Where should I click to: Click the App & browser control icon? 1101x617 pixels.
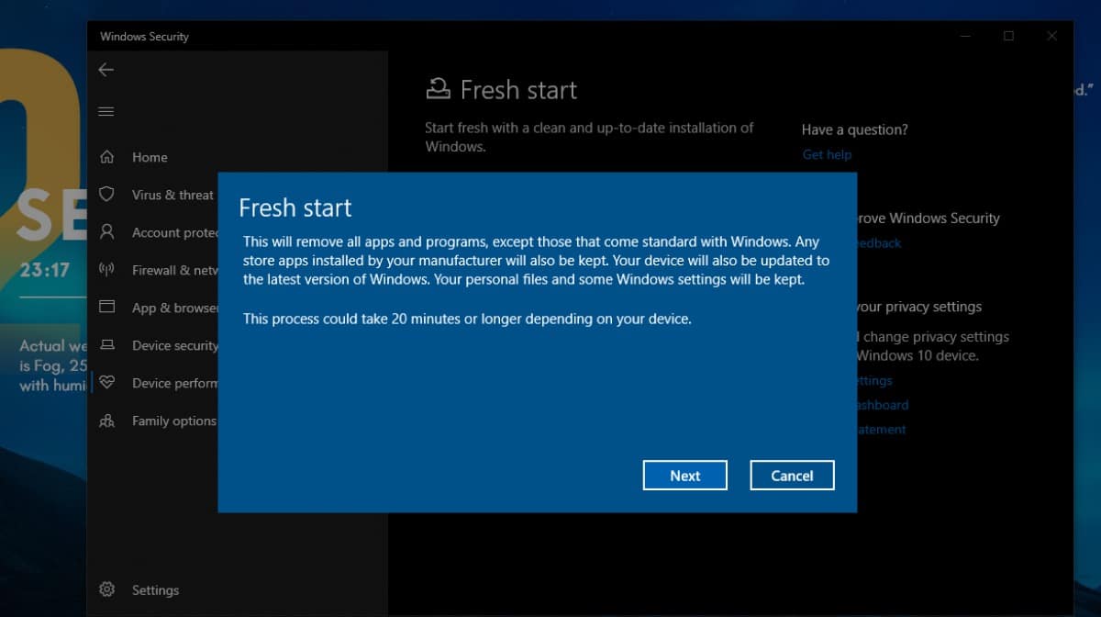tap(106, 308)
